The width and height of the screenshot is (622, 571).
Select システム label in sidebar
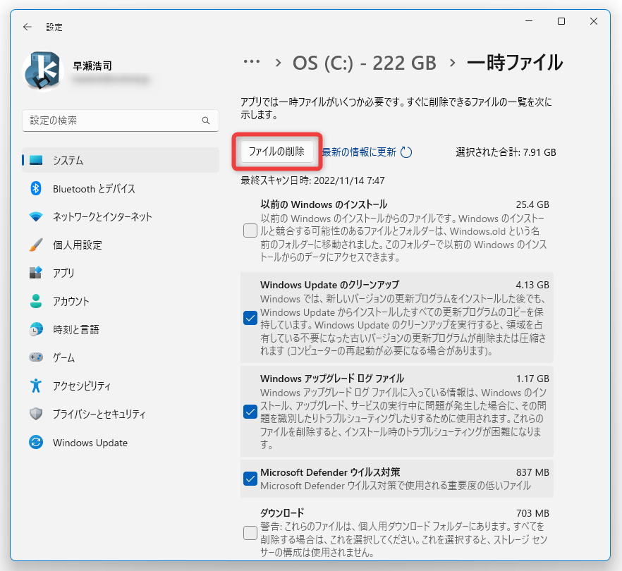click(x=68, y=160)
